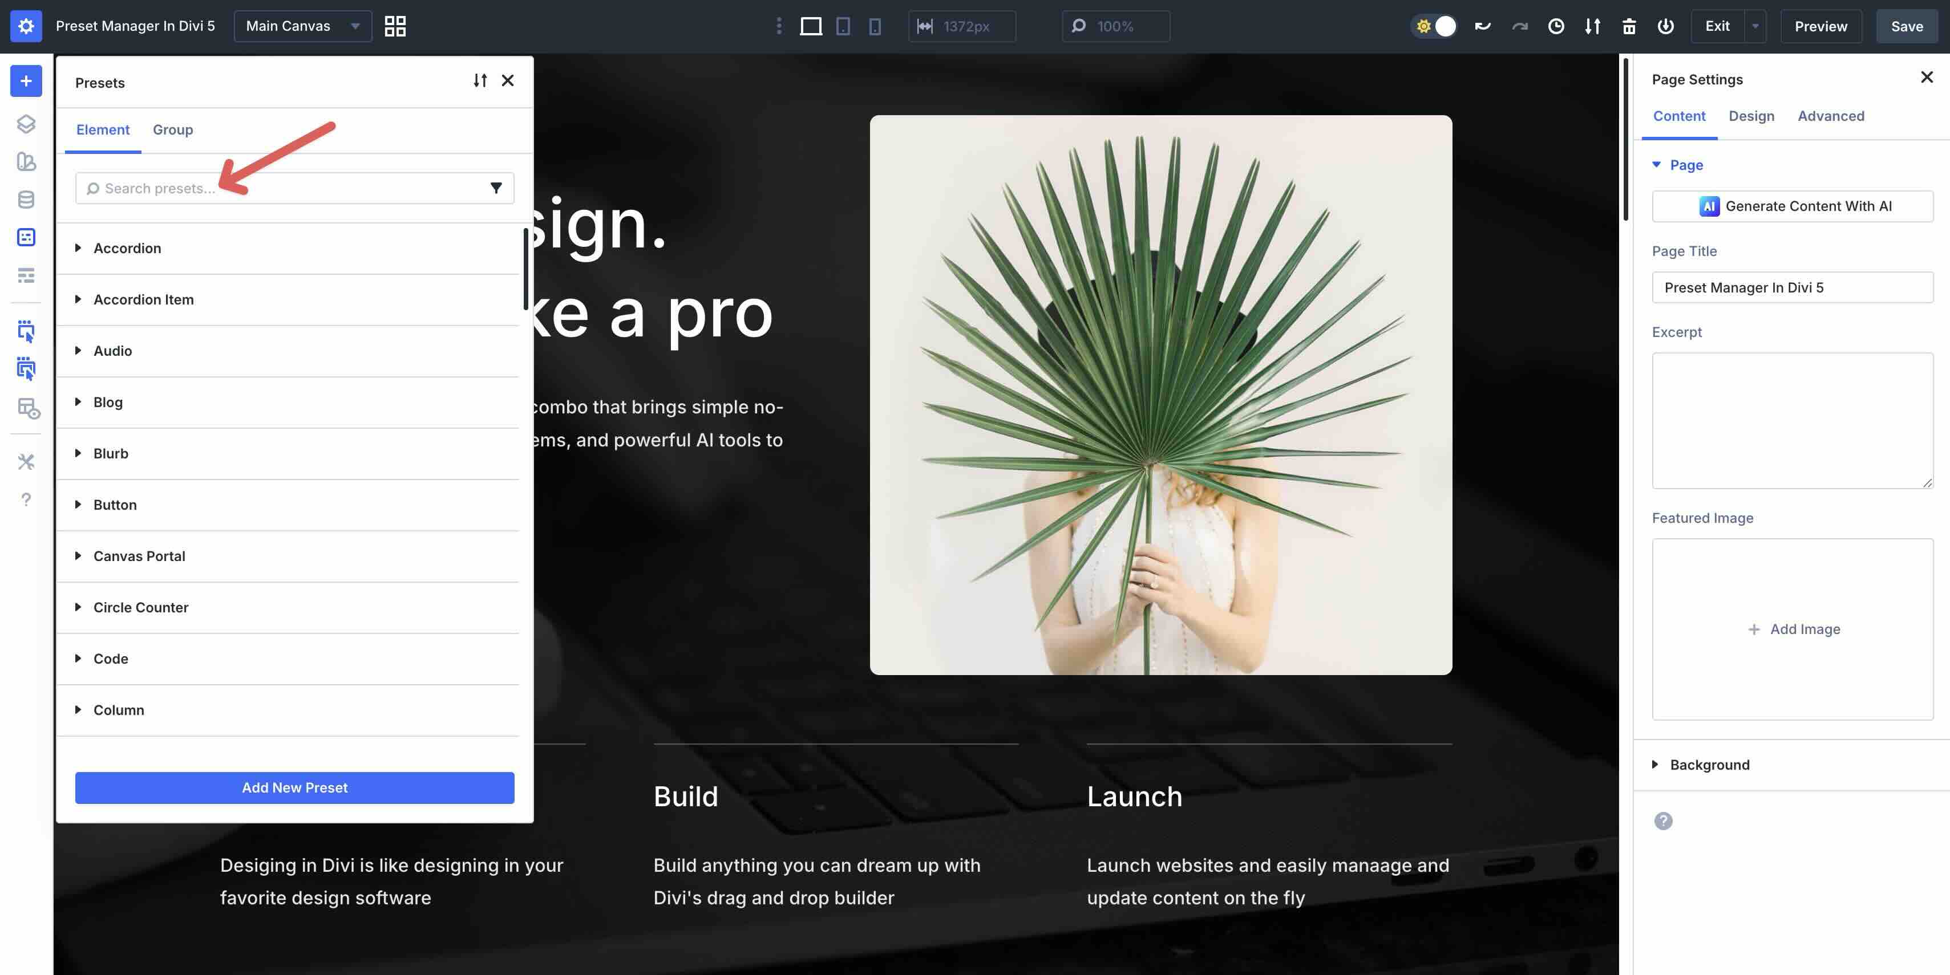Open the Advanced tab in Page Settings
Screen dimensions: 1950x975
1831,116
